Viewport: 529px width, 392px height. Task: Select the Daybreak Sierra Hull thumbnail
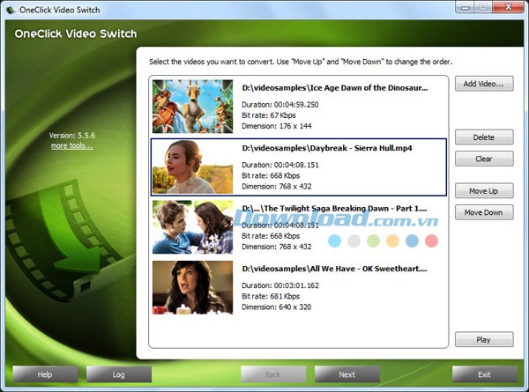(192, 166)
